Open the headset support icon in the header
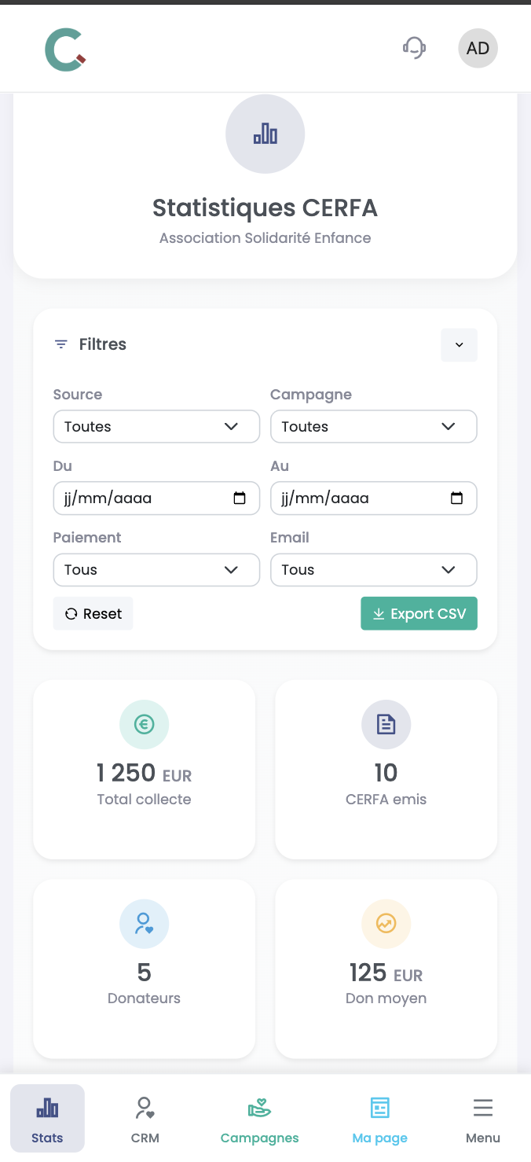 tap(414, 48)
